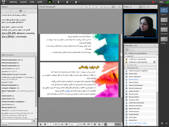
Task: Open Notes text color swatch
Action: (x=21, y=11)
